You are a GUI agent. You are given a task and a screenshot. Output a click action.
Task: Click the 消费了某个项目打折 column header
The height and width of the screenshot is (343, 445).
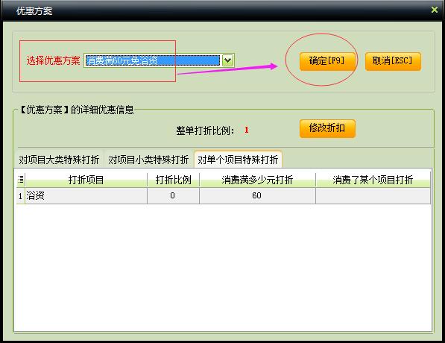click(x=373, y=180)
